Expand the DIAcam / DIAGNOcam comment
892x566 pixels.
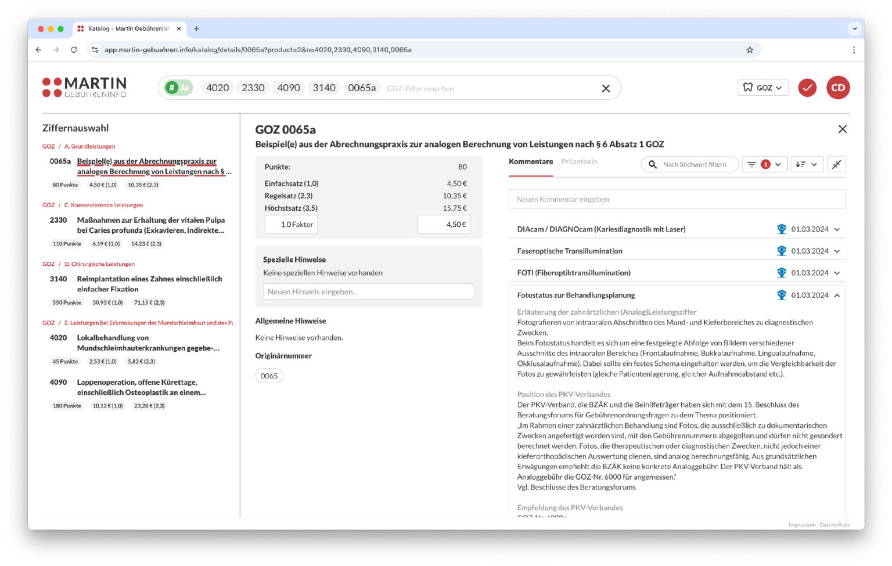[x=837, y=230]
